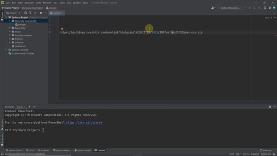
Task: Open the Help menu
Action: [85, 3]
